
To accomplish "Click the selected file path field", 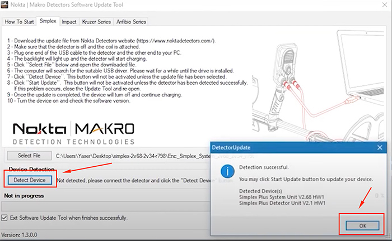I will [x=133, y=156].
